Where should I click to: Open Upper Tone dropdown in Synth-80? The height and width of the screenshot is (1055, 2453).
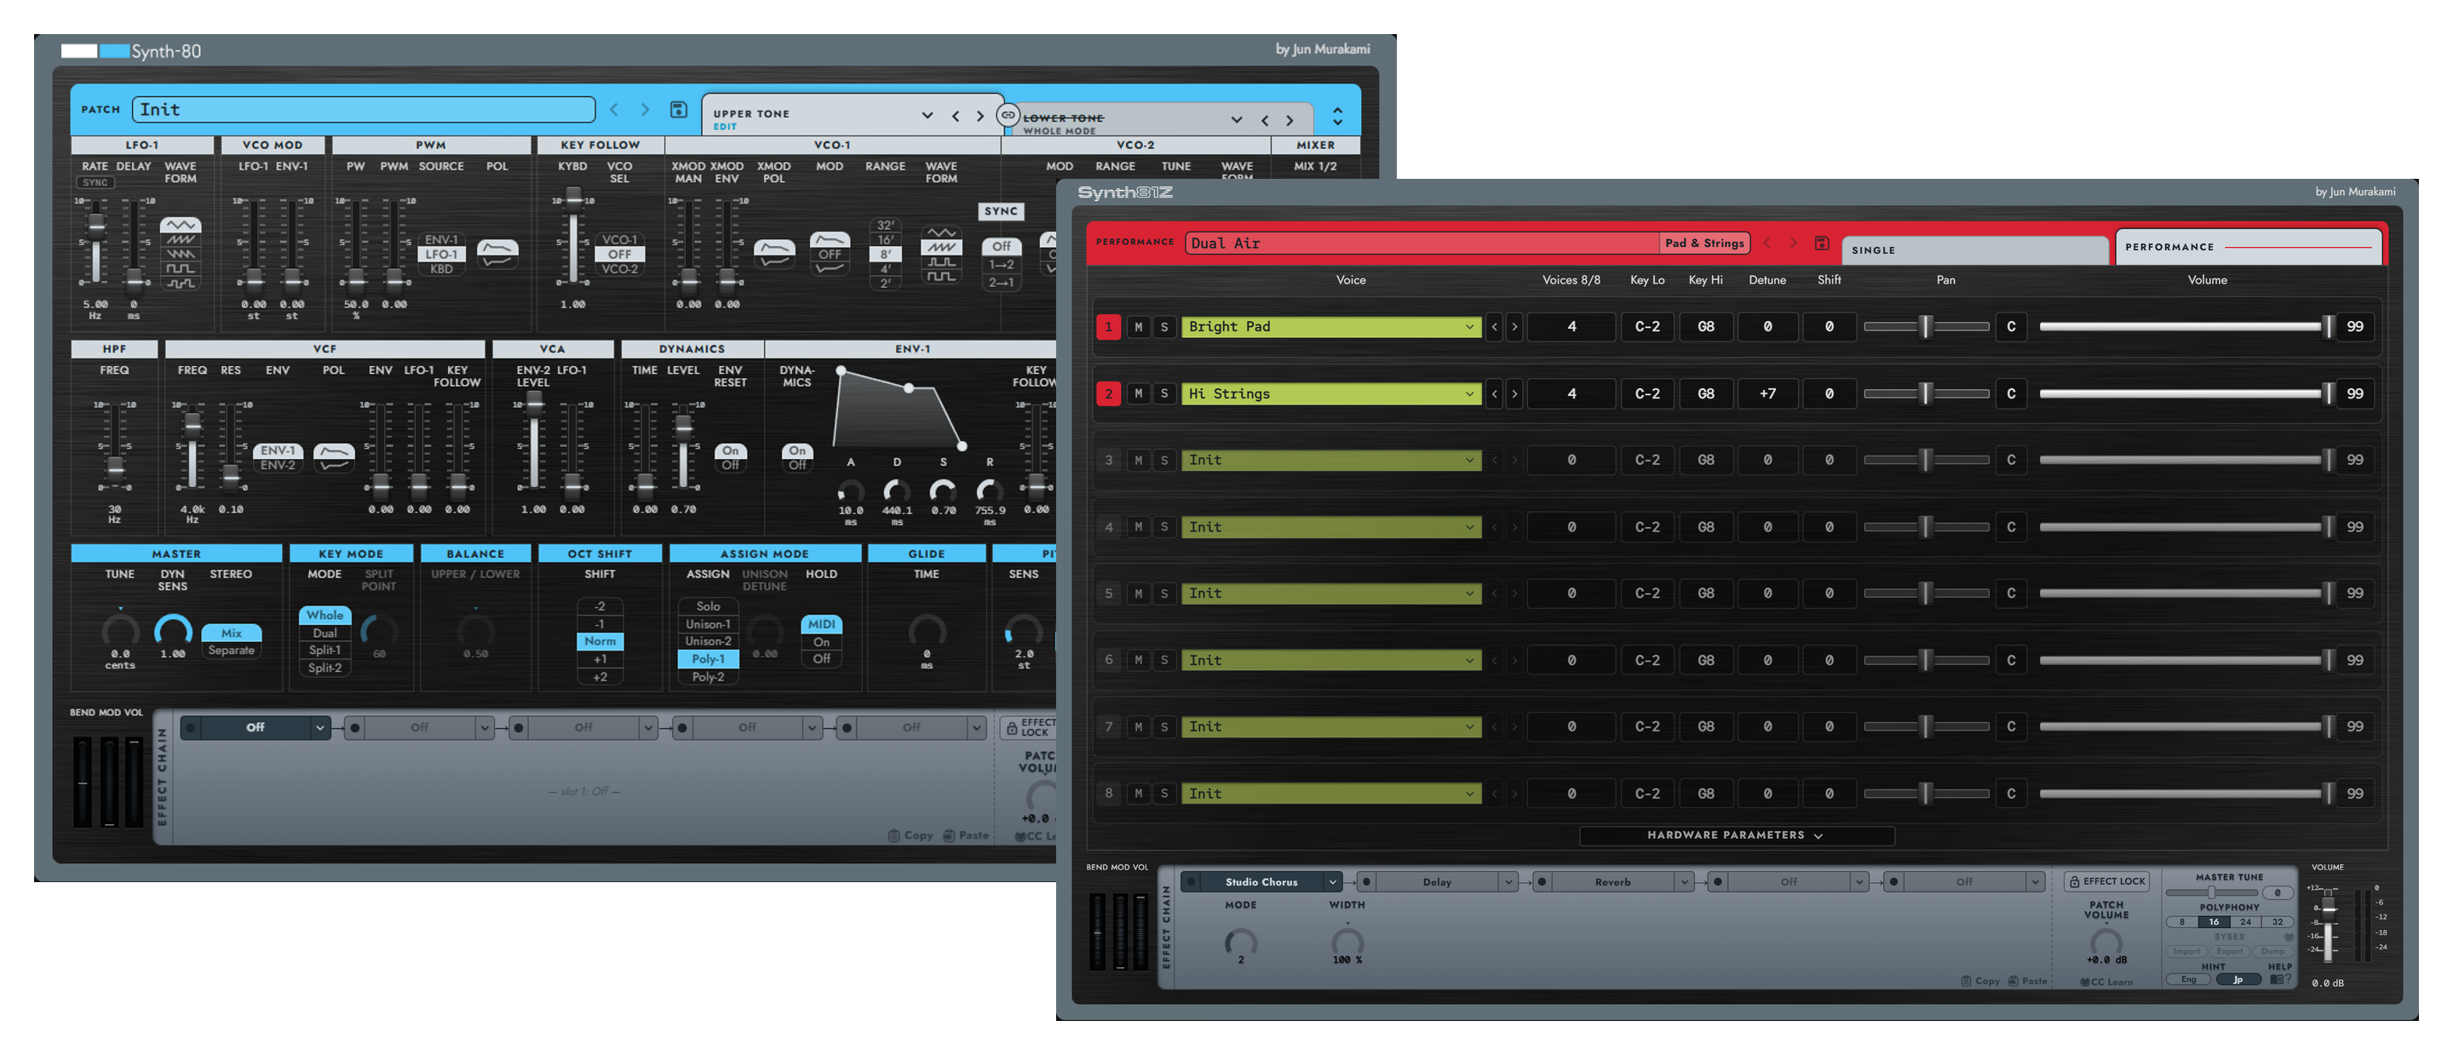click(927, 116)
